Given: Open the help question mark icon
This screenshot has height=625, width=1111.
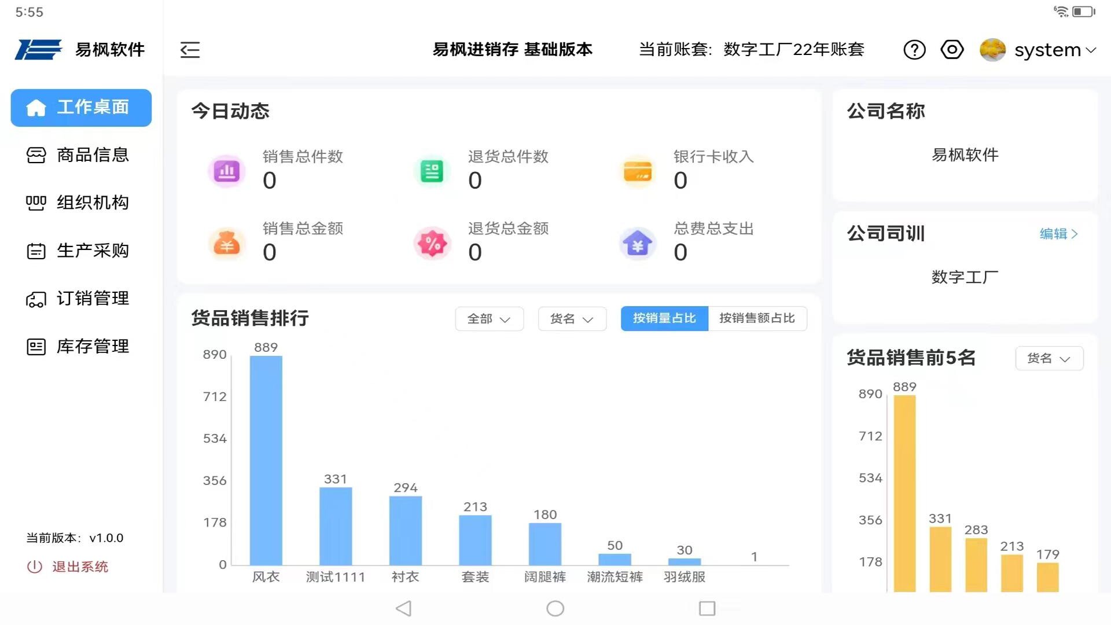Looking at the screenshot, I should tap(914, 50).
